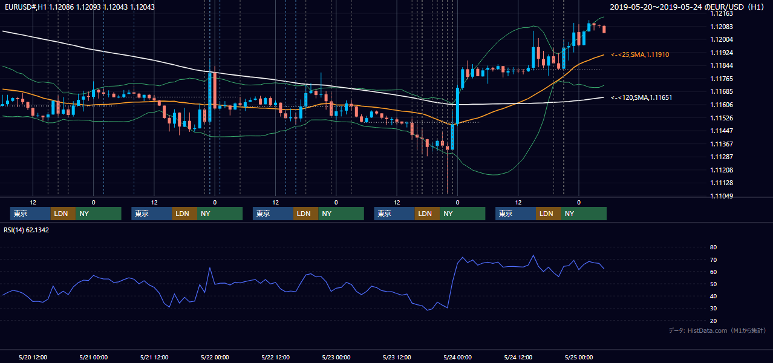Select the 2019-05-20～2019-05-24 EUR/USD header

click(x=688, y=7)
